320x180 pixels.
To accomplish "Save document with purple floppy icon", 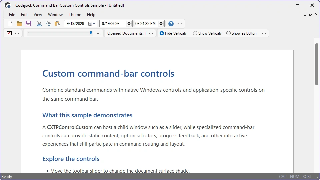I will click(x=28, y=24).
